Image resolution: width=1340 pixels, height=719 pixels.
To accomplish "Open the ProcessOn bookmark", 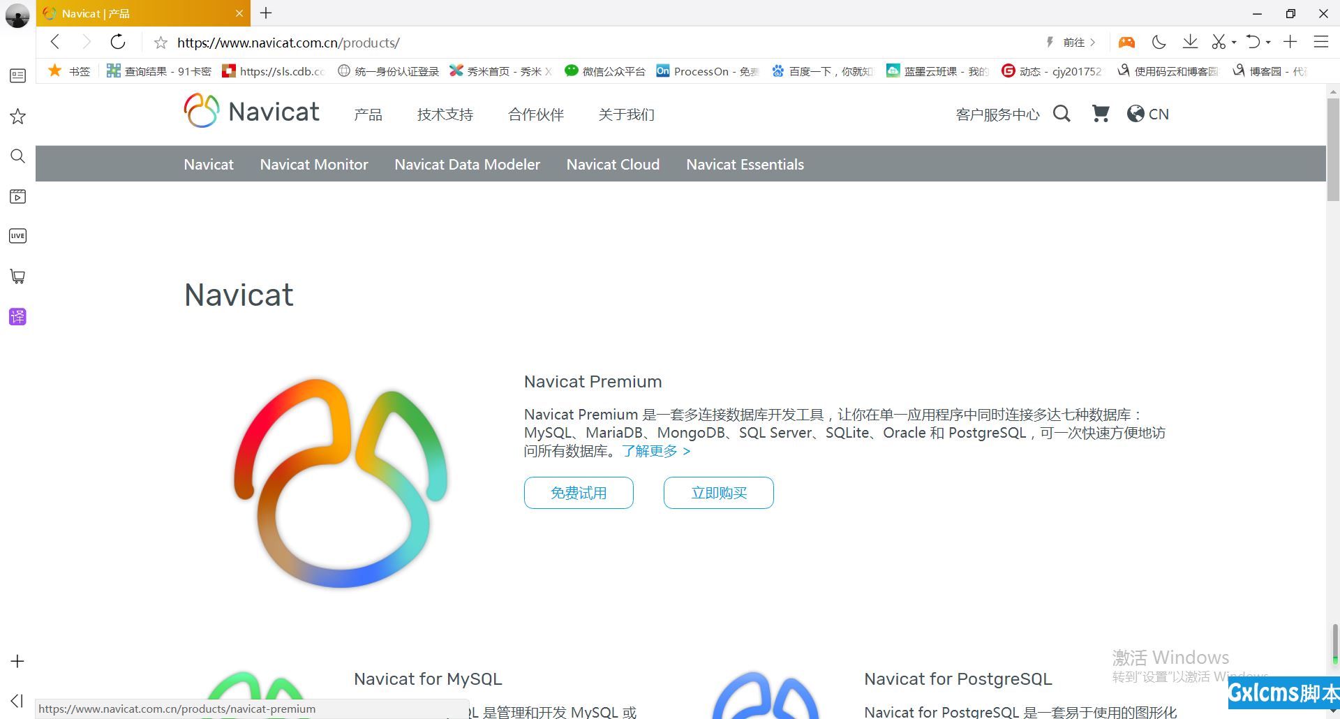I will (708, 71).
